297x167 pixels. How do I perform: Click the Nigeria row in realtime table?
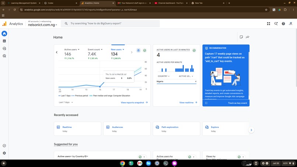pyautogui.click(x=177, y=81)
